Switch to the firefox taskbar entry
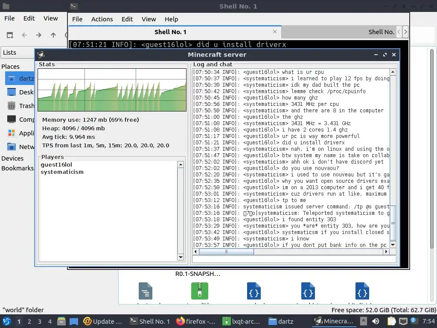 [x=196, y=321]
